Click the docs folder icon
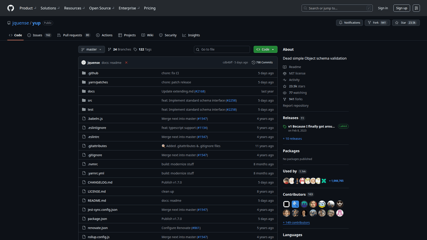 pyautogui.click(x=84, y=91)
